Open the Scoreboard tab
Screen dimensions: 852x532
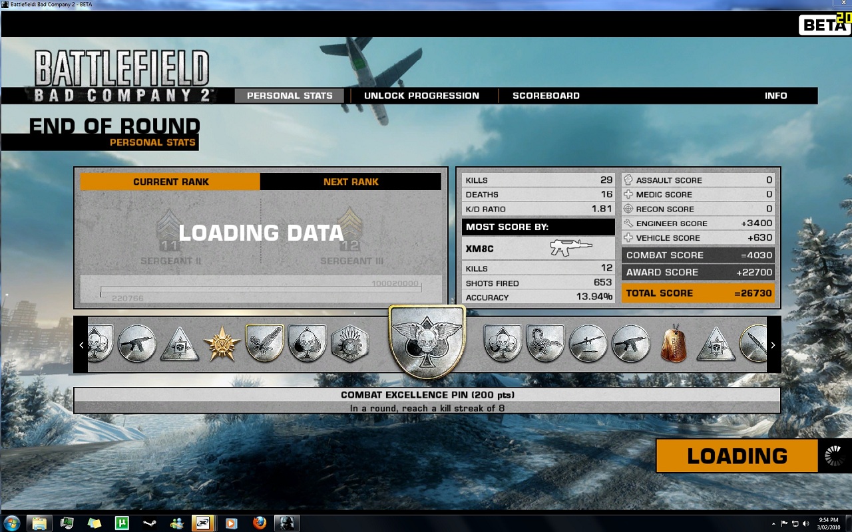tap(546, 96)
